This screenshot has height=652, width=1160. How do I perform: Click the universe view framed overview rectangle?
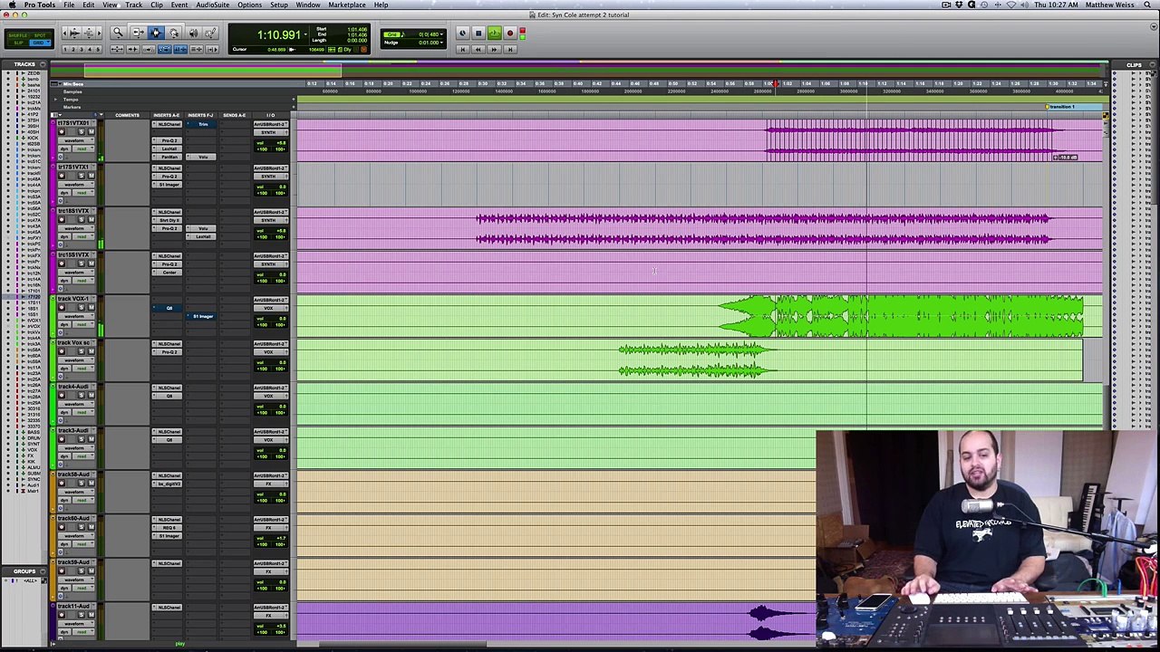click(x=213, y=70)
